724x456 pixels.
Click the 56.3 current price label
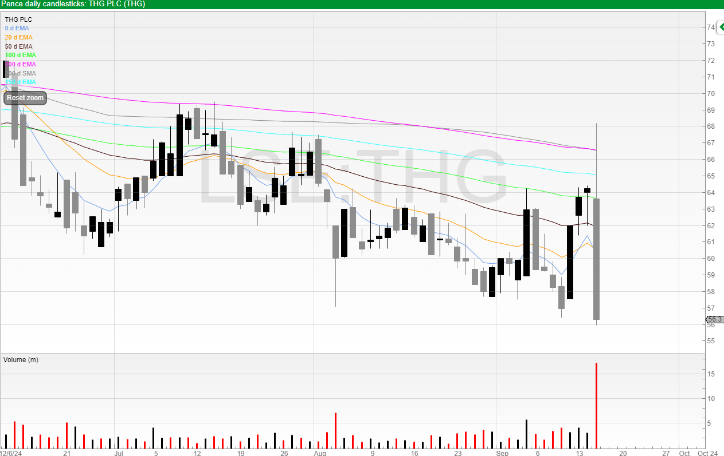click(x=714, y=319)
